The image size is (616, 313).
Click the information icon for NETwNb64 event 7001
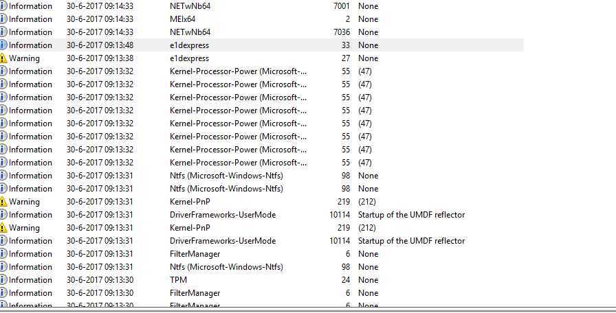(3, 6)
